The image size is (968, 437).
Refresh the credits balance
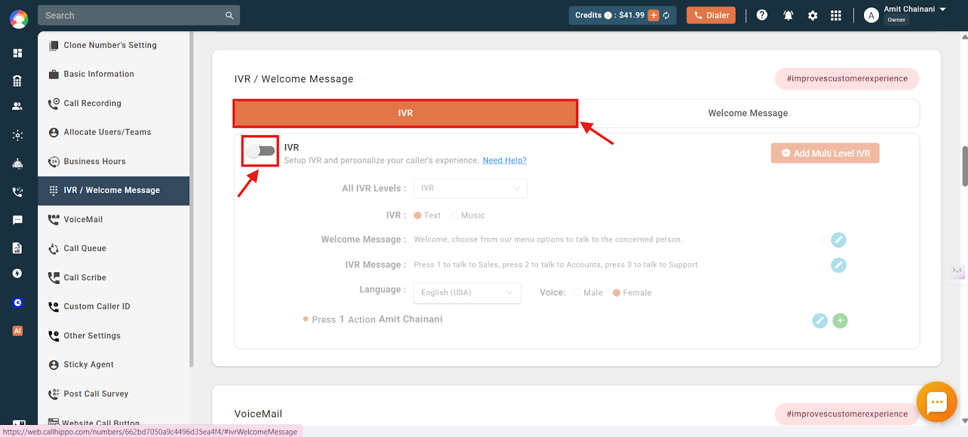tap(666, 15)
